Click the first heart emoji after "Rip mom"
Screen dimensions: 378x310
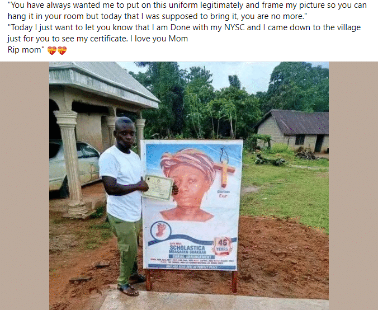pyautogui.click(x=51, y=50)
